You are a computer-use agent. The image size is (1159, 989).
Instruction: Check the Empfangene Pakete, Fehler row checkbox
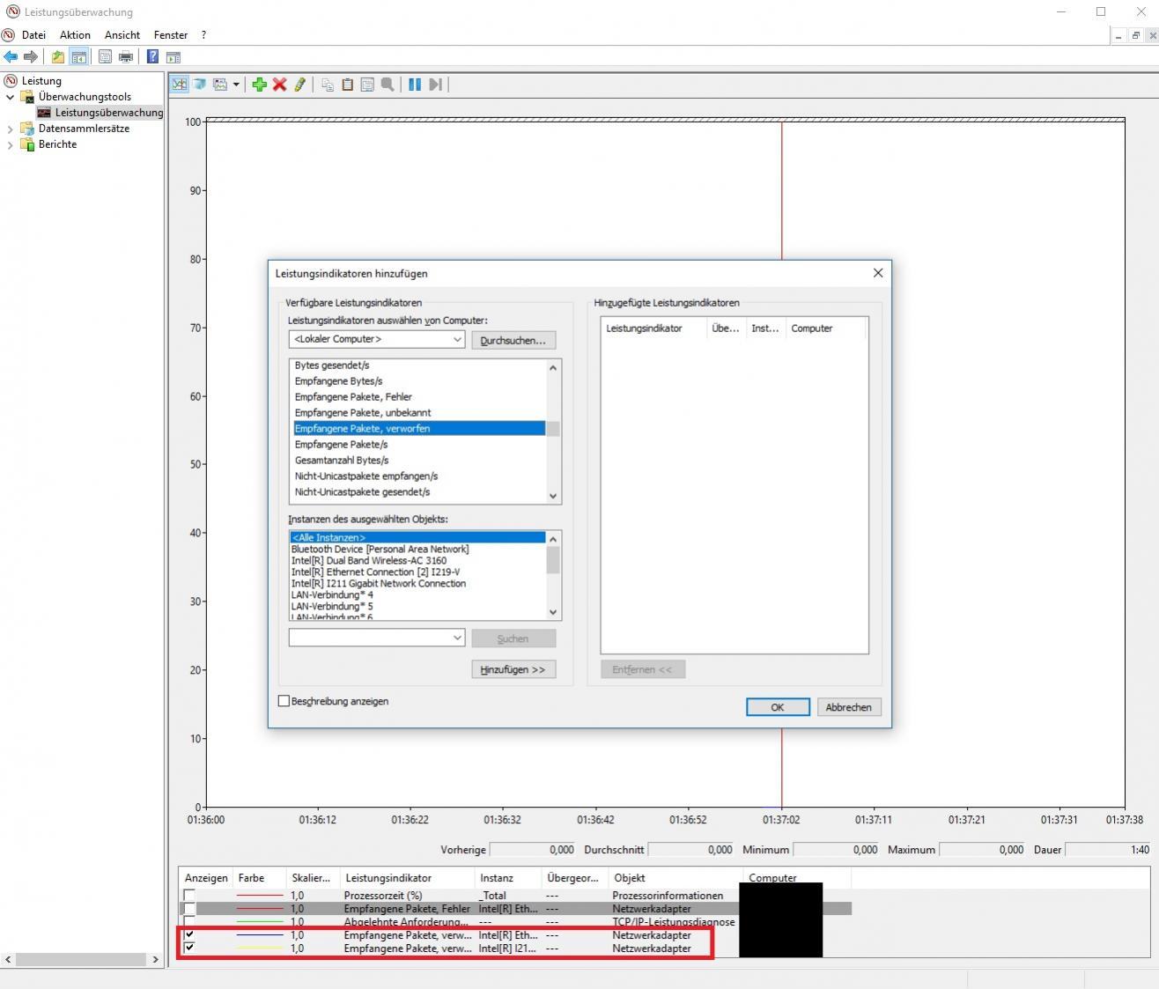[x=188, y=908]
